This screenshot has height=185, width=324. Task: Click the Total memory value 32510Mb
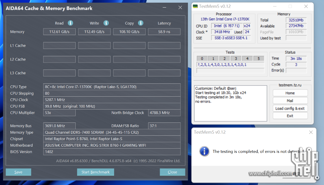[296, 20]
